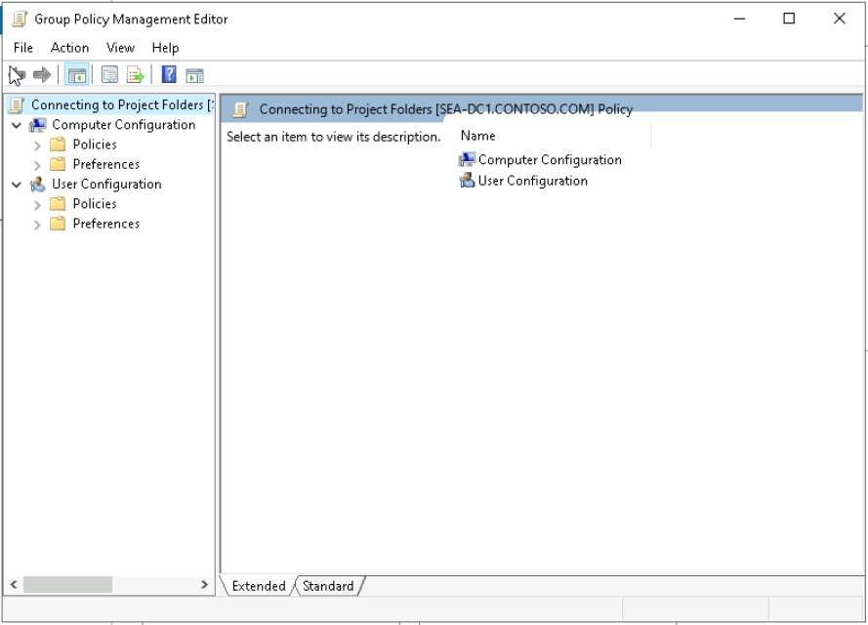Click the Export List toolbar icon

click(136, 75)
